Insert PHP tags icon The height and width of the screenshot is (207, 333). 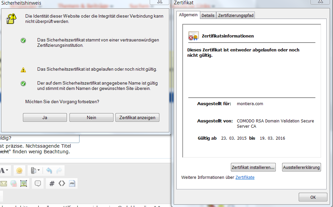[x=72, y=183]
